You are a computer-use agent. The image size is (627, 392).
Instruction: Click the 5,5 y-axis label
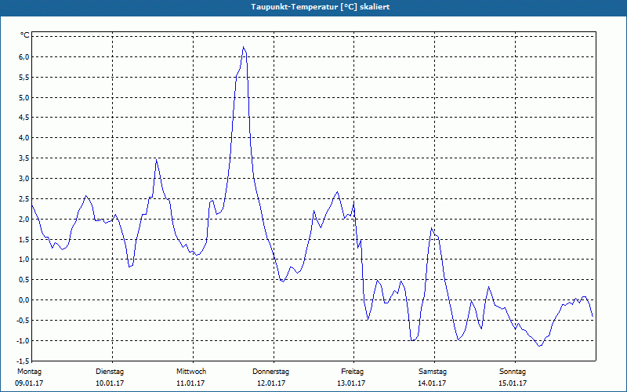[x=24, y=77]
